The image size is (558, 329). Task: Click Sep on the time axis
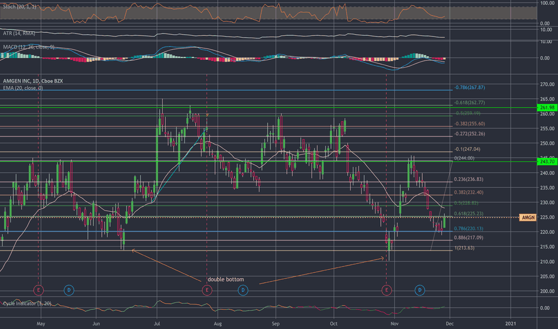point(276,324)
